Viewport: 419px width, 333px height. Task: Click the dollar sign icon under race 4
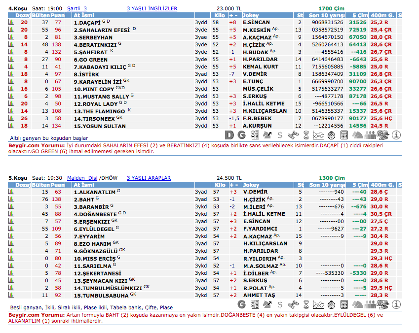pyautogui.click(x=280, y=134)
